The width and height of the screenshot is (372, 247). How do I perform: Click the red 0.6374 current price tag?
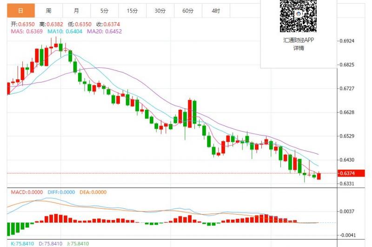(351, 173)
